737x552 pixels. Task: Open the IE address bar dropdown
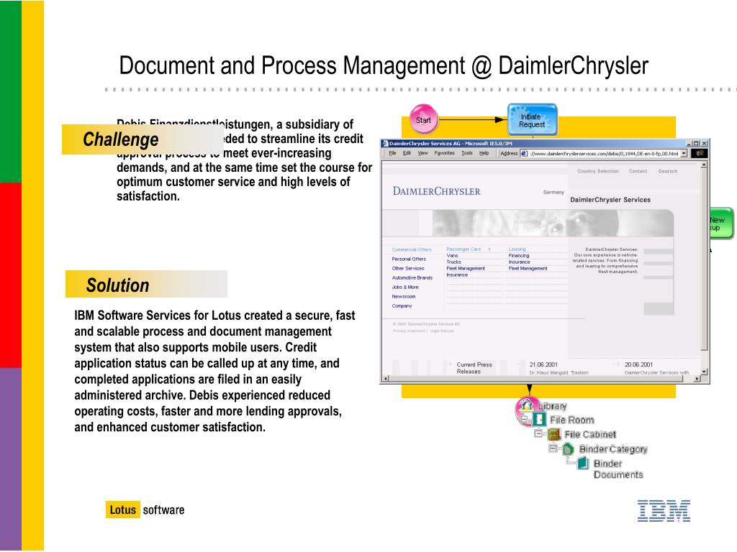[x=684, y=154]
